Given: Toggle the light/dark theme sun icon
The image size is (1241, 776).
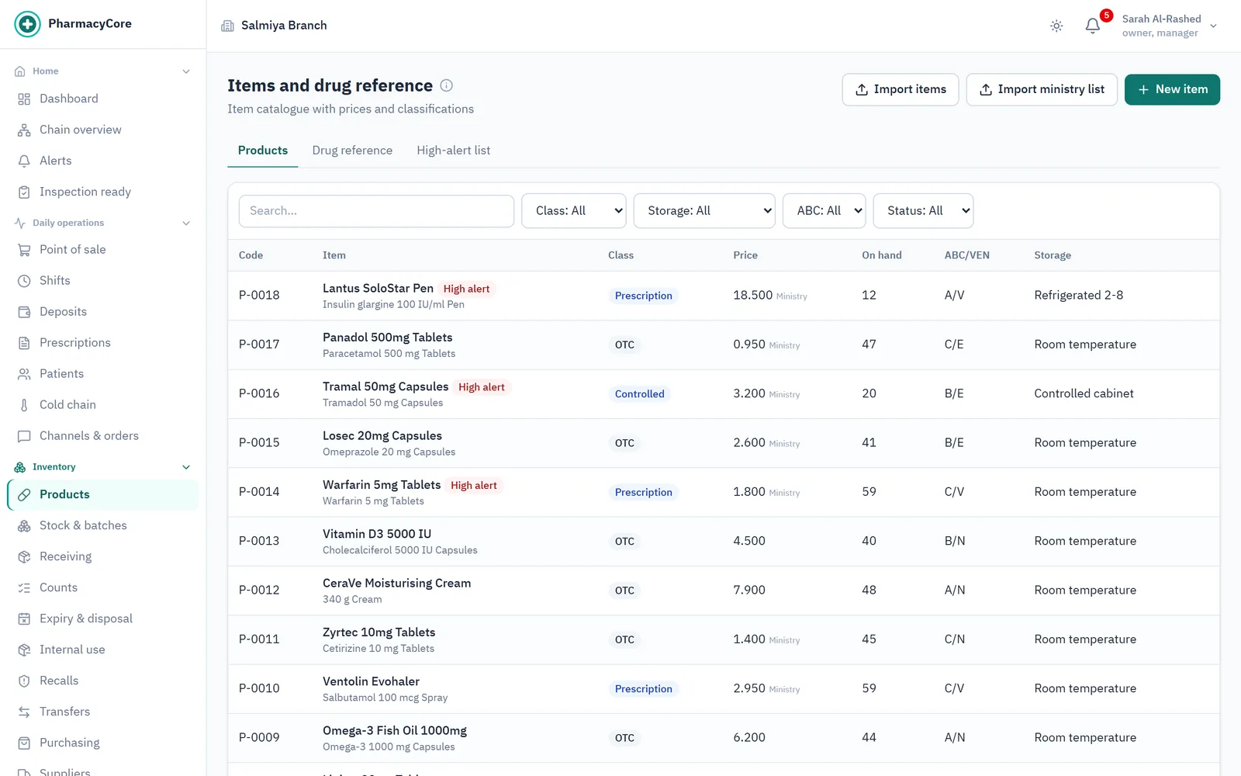Looking at the screenshot, I should coord(1056,26).
